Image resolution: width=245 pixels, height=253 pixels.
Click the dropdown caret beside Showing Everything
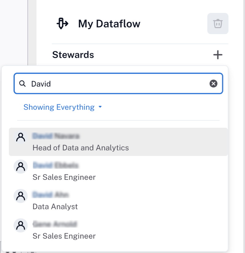click(100, 107)
